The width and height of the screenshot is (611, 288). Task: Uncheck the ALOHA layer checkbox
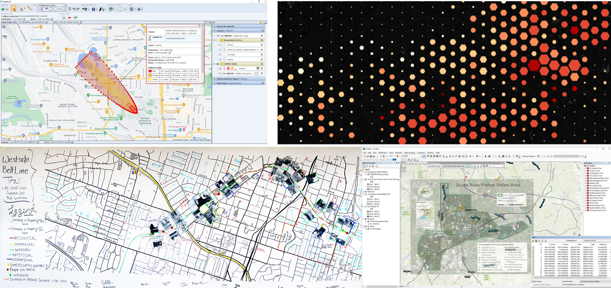(220, 69)
